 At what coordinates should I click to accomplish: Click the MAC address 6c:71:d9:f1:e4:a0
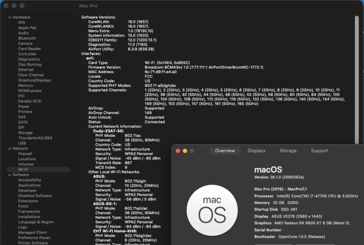(161, 72)
